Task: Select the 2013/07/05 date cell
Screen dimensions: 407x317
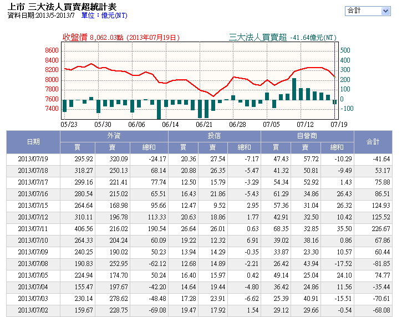Action: [x=33, y=275]
